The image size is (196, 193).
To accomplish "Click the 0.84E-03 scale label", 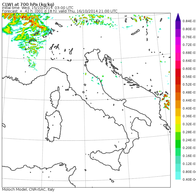I will (x=189, y=21).
